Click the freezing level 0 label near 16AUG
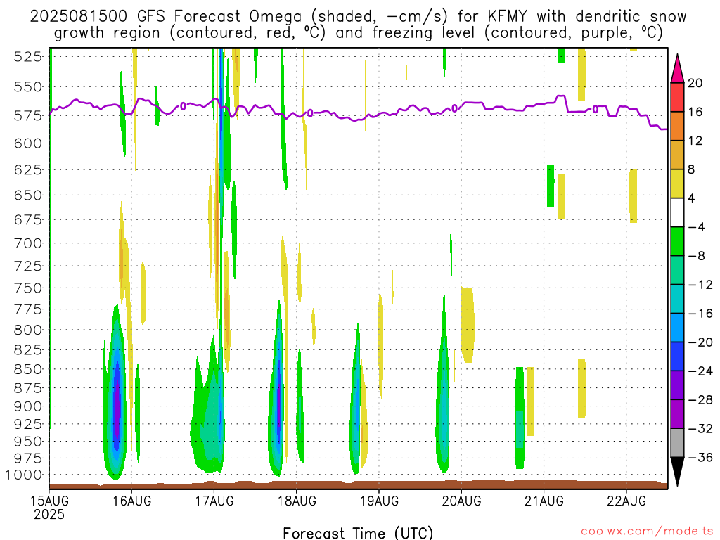The image size is (720, 540). [183, 106]
